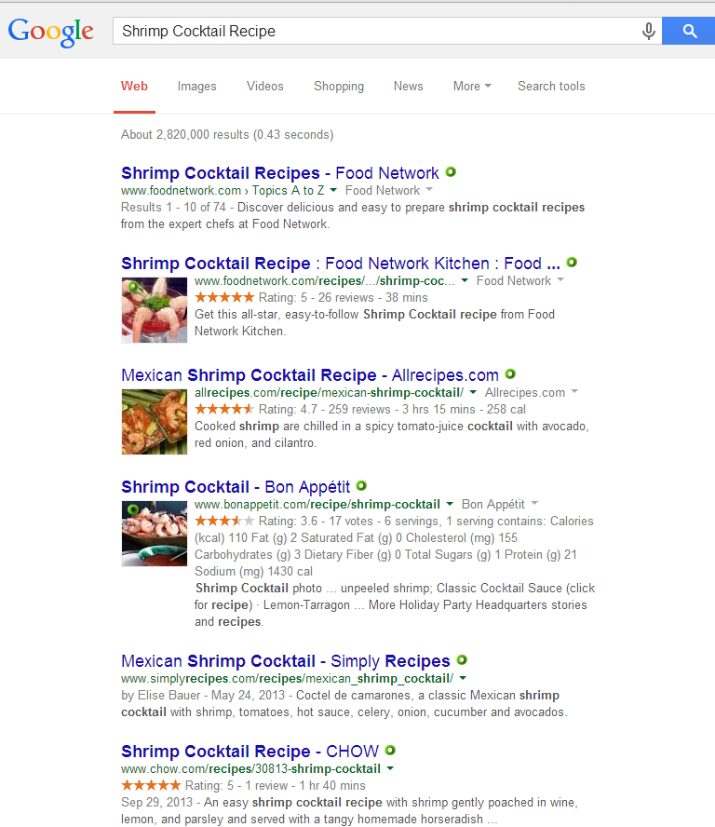This screenshot has height=827, width=715.
Task: Click green circle icon beside Allrecipes.com title
Action: coord(510,374)
